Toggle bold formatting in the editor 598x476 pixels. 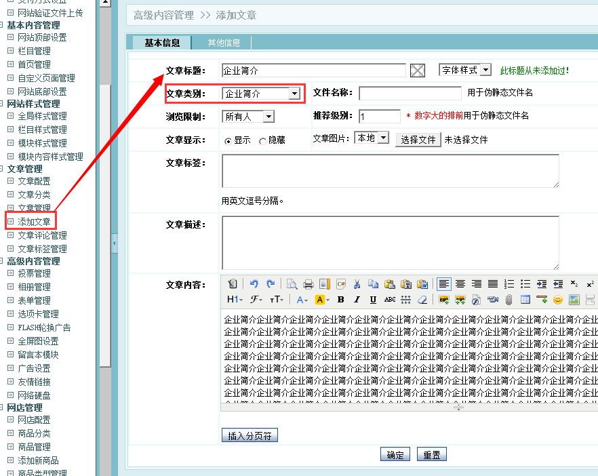(340, 300)
